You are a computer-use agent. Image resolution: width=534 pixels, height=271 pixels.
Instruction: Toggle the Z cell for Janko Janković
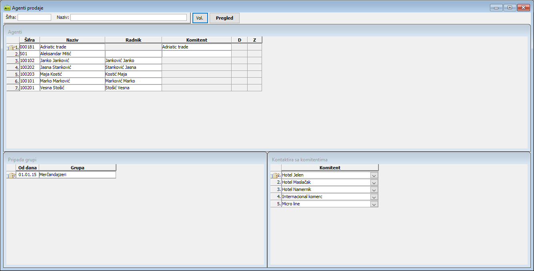pos(254,60)
